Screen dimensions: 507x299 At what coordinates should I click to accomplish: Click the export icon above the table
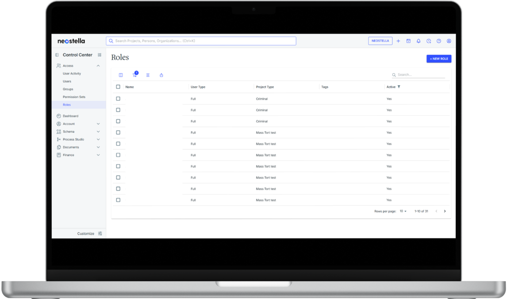click(x=161, y=75)
